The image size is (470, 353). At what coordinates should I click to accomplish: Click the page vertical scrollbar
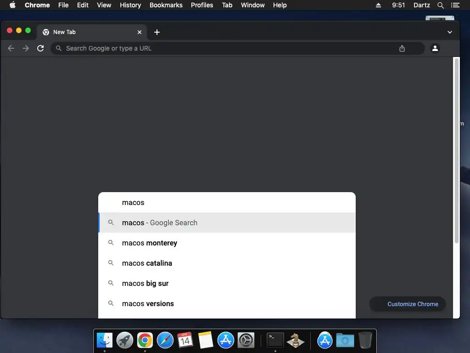click(x=457, y=151)
